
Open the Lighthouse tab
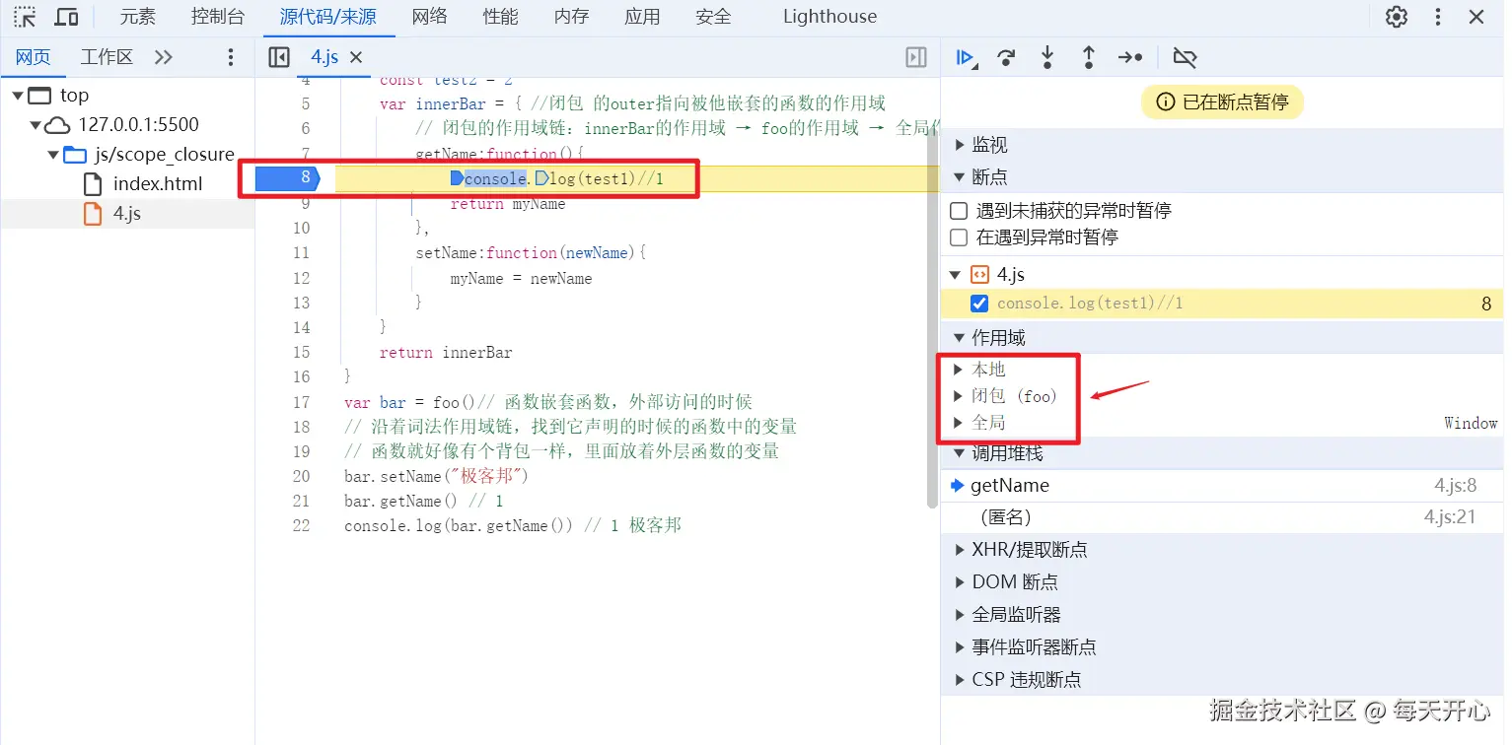(829, 17)
